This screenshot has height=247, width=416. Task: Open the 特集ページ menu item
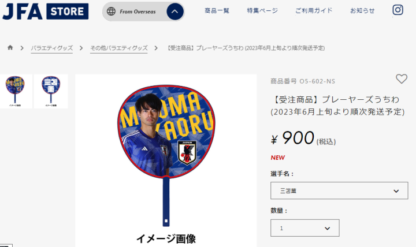pos(262,11)
